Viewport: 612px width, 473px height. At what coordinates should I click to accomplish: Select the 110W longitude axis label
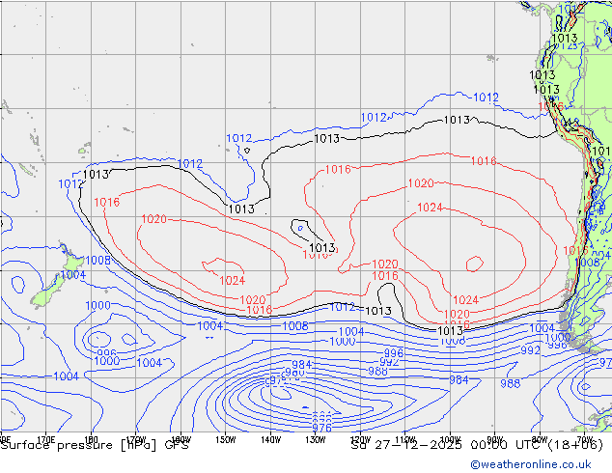coord(405,439)
